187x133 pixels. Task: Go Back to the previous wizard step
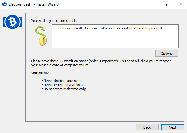coord(147,127)
